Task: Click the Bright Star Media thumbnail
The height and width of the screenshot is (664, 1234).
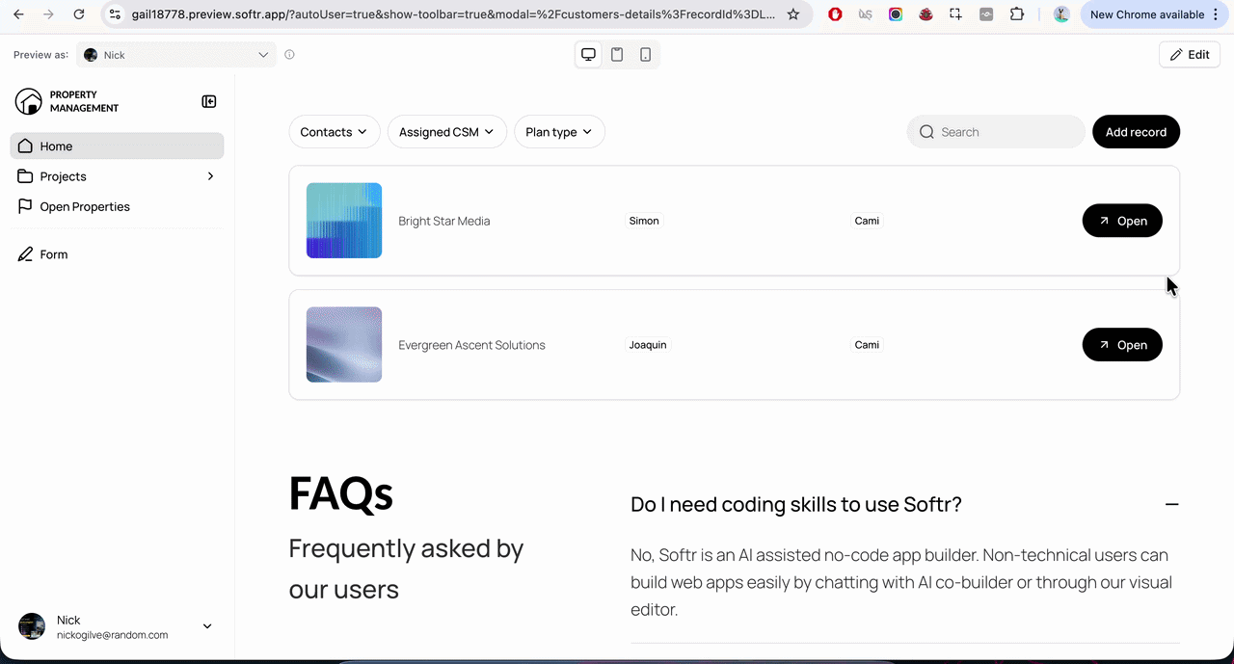Action: point(344,221)
